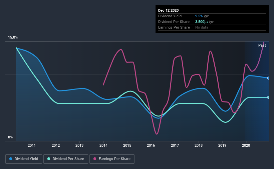This screenshot has width=274, height=169.
Task: Click the Dec 12 2020 tooltip date
Action: pos(168,10)
